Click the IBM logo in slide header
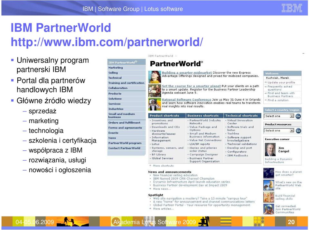This screenshot has width=309, height=230. click(x=292, y=8)
